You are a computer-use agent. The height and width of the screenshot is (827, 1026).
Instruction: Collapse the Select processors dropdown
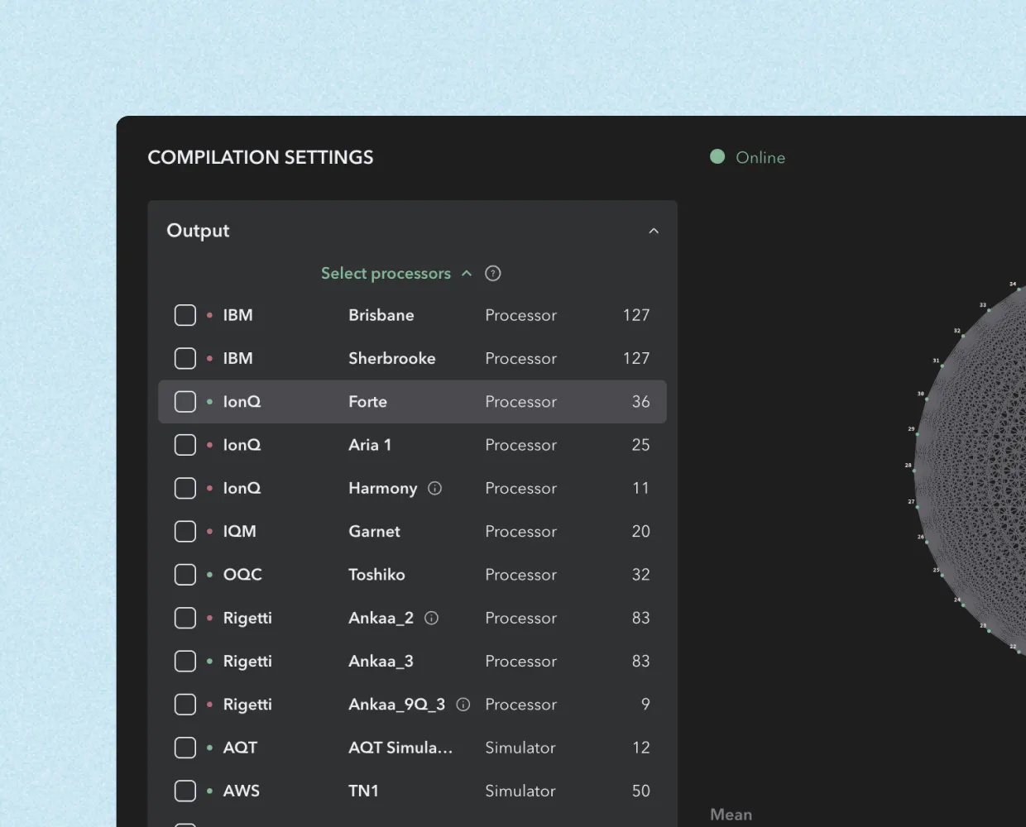467,274
